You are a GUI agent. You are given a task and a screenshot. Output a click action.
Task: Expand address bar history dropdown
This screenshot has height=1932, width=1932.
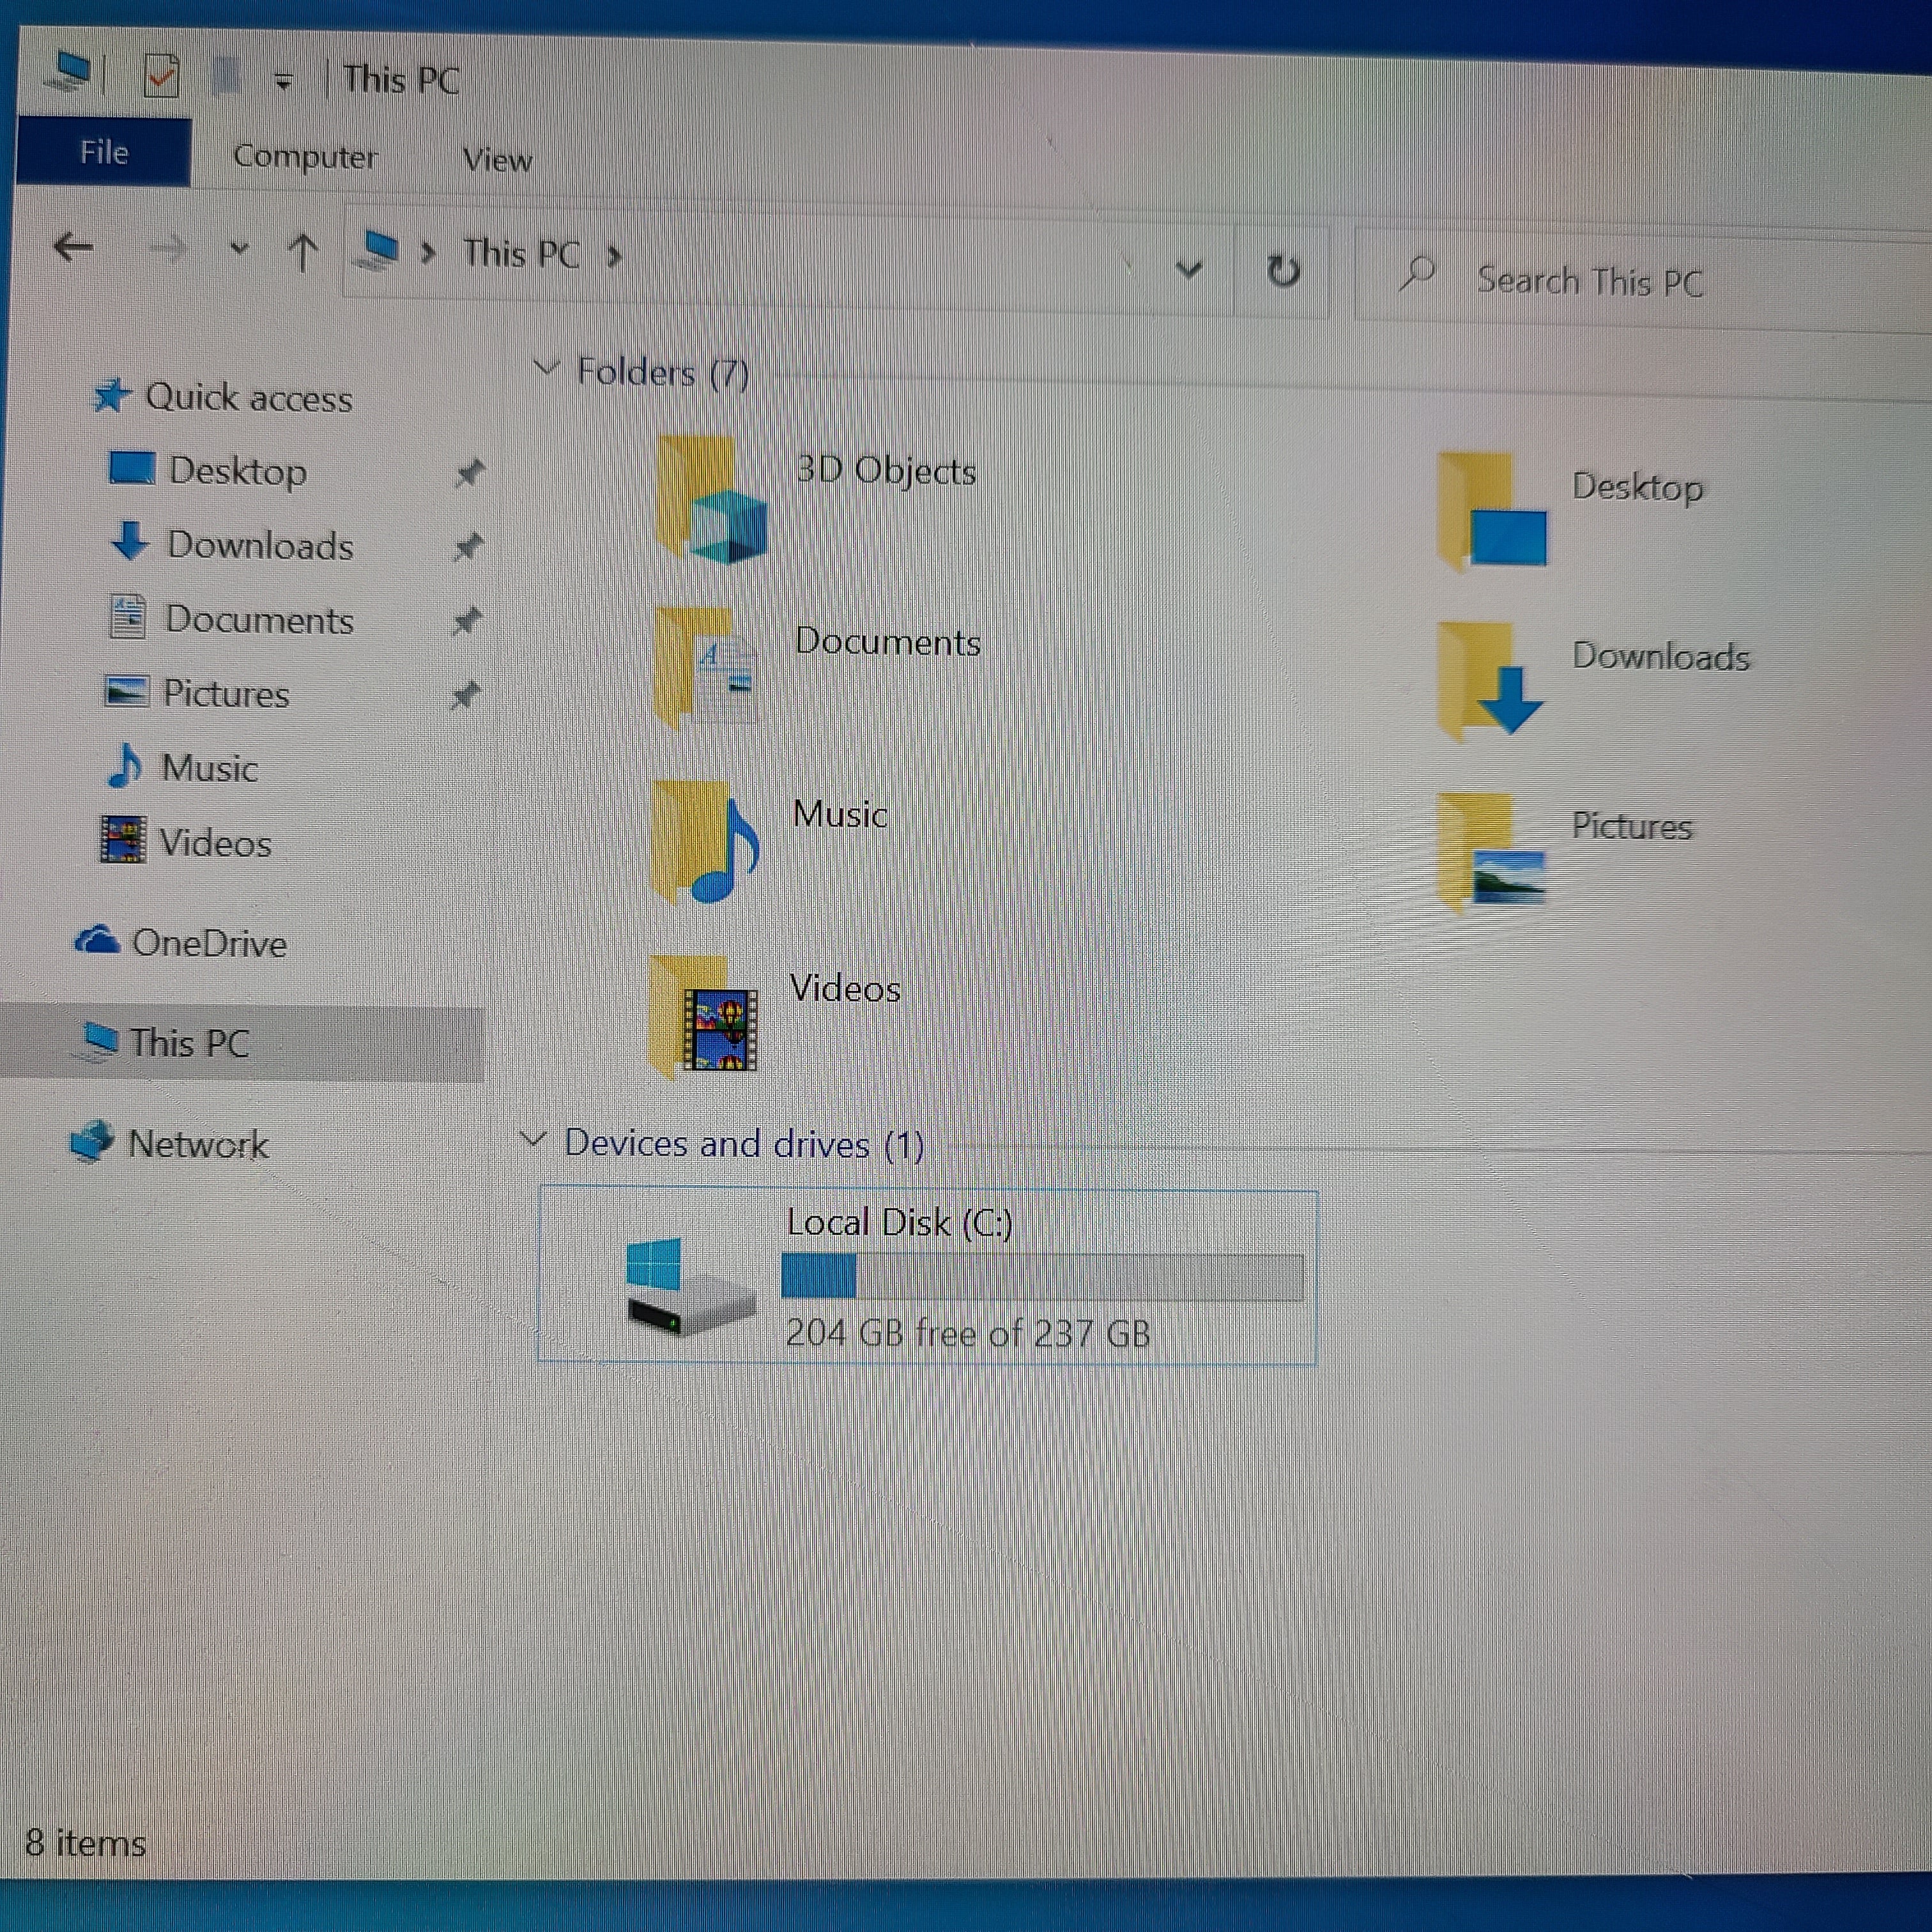pos(1188,269)
